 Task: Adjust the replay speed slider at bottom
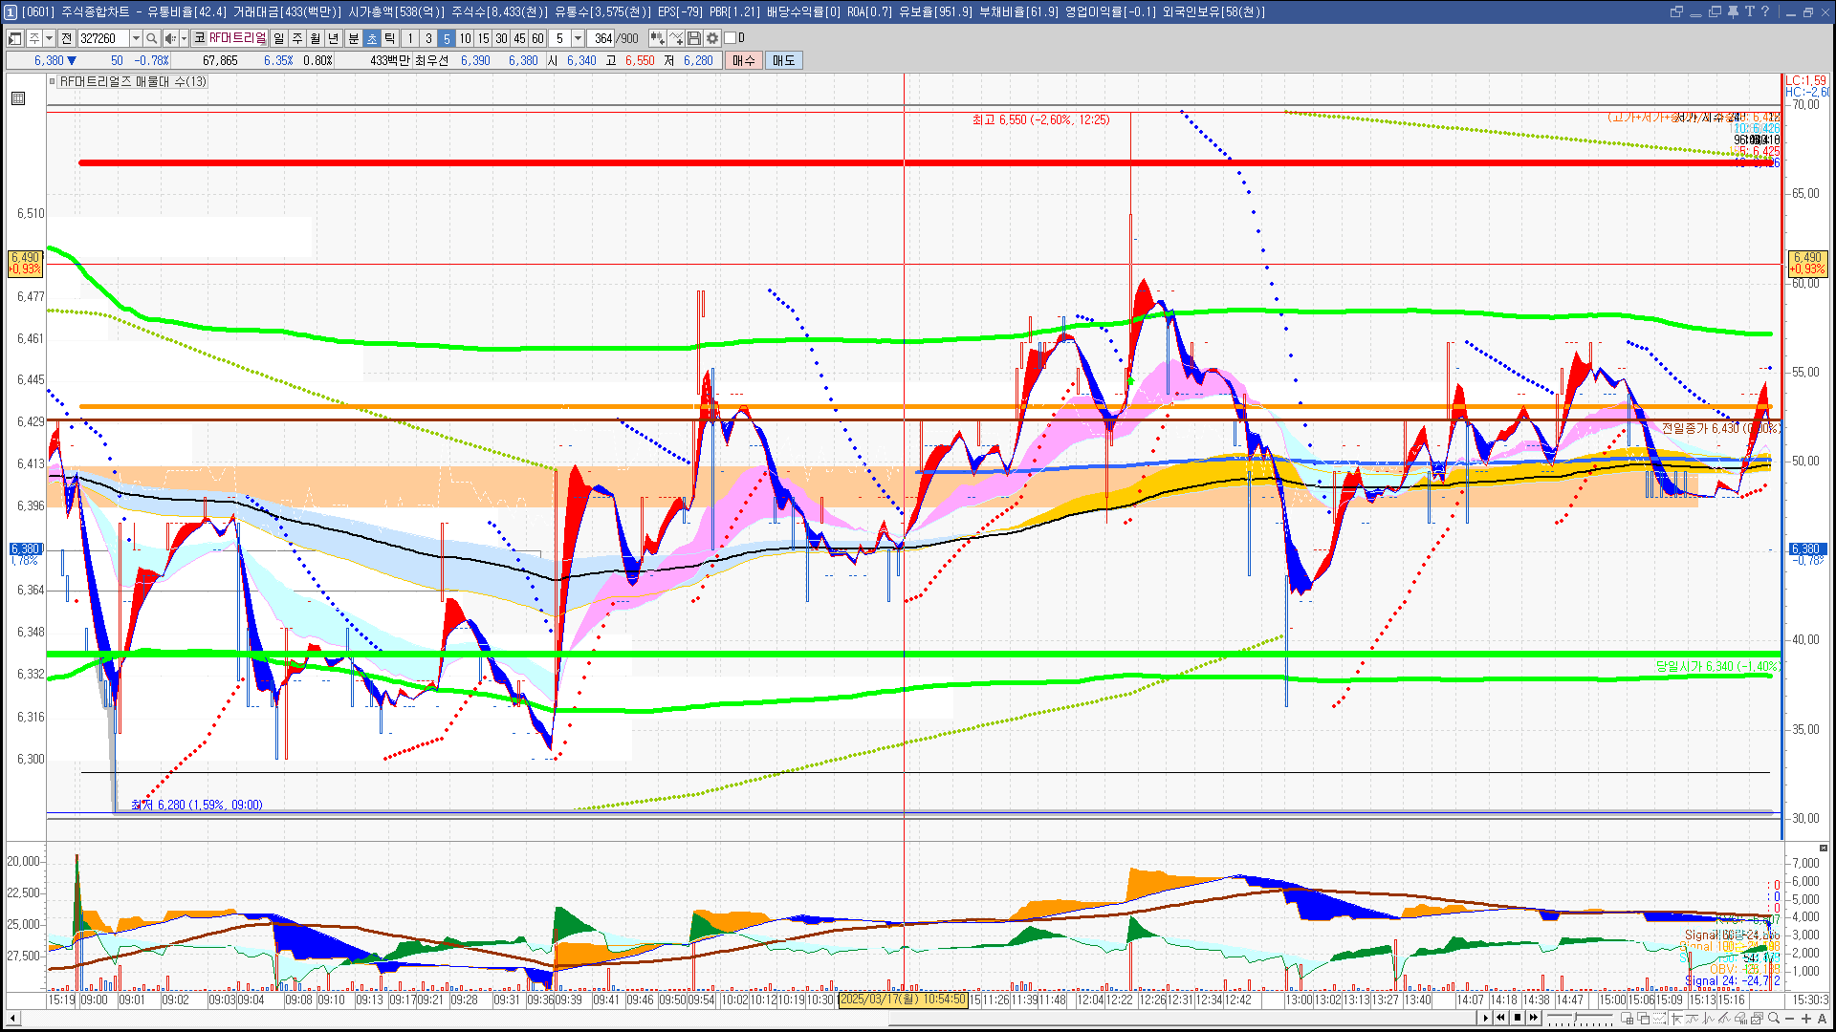[1578, 1018]
